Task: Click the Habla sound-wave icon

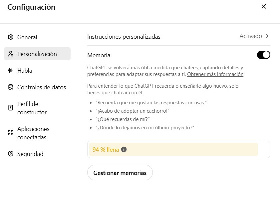Action: pos(11,70)
